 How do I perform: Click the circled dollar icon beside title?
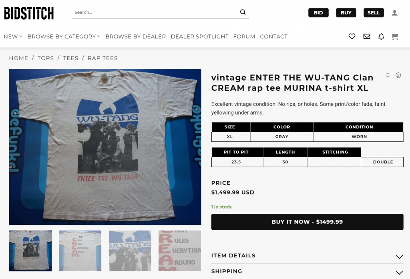click(398, 75)
